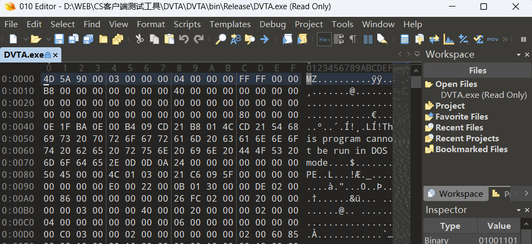Click the Run Script icon
The width and height of the screenshot is (532, 244).
[x=287, y=39]
